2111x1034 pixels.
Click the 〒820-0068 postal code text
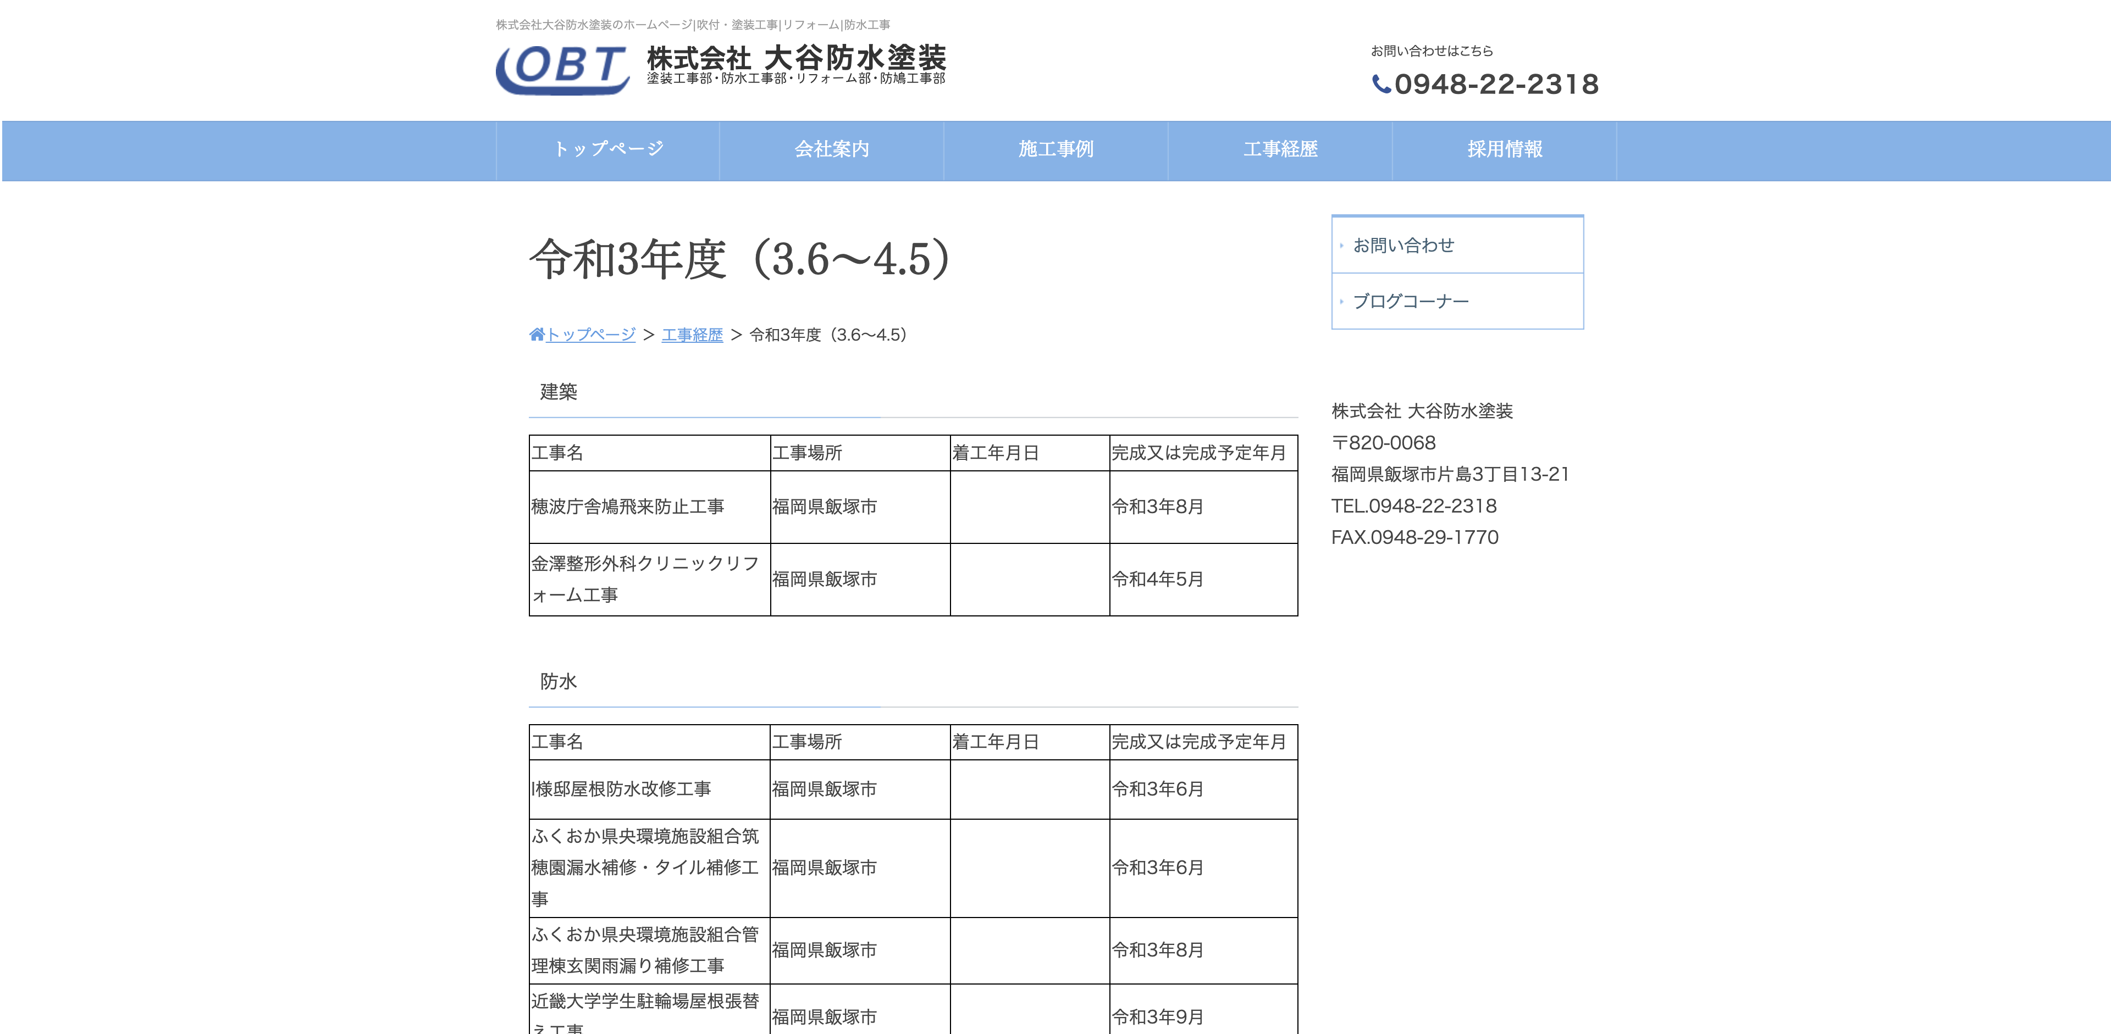point(1383,443)
